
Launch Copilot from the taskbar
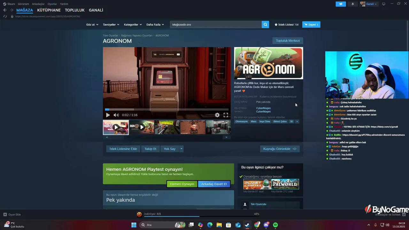(x=200, y=225)
